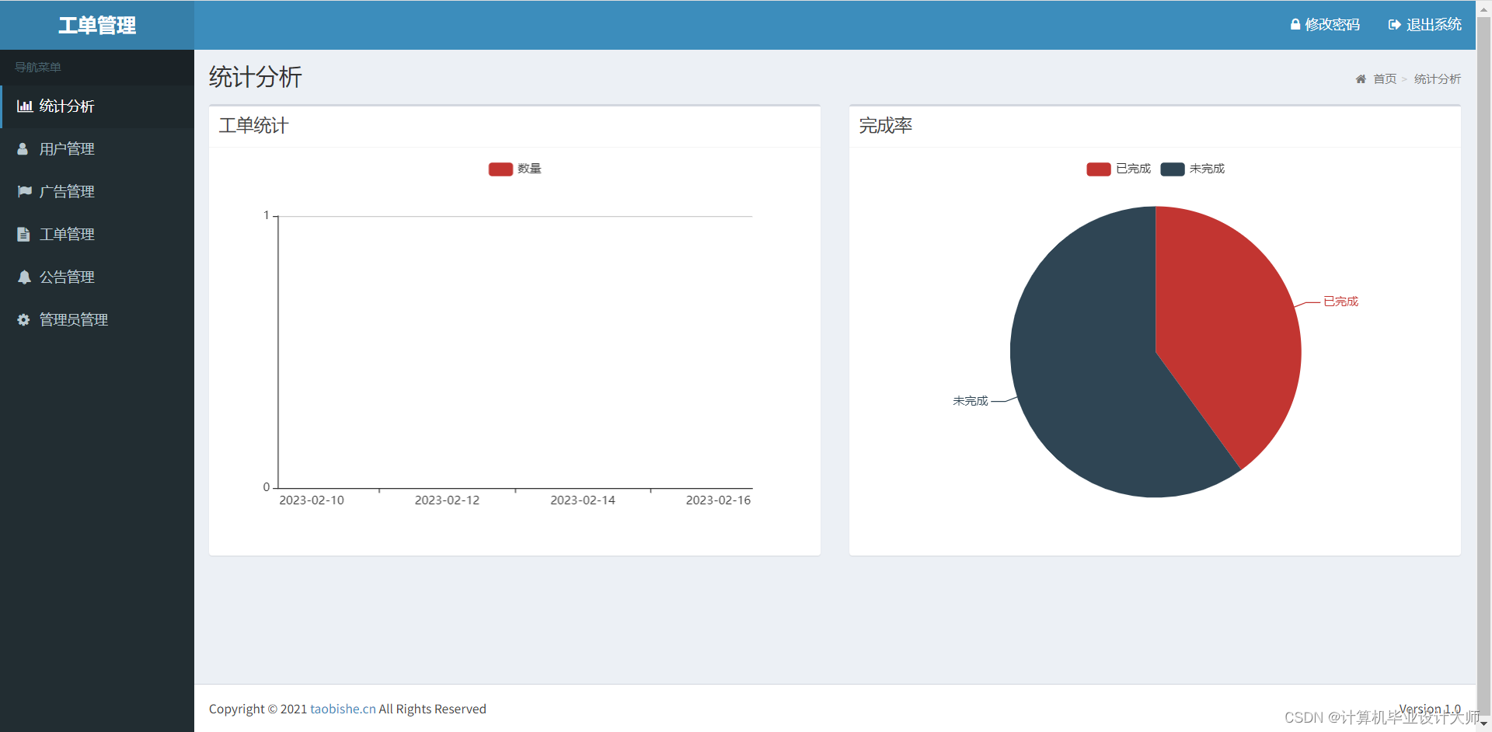This screenshot has width=1492, height=732.
Task: Open the 统计分析 menu item
Action: tap(97, 106)
